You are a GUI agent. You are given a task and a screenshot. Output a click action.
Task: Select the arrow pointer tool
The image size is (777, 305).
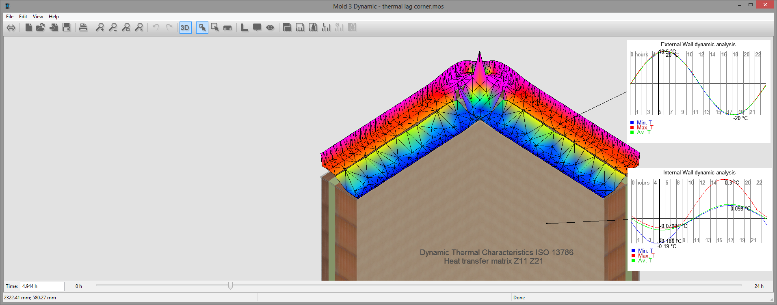point(202,28)
